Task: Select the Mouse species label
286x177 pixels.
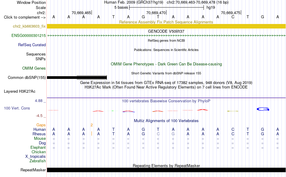Action: (x=40, y=139)
